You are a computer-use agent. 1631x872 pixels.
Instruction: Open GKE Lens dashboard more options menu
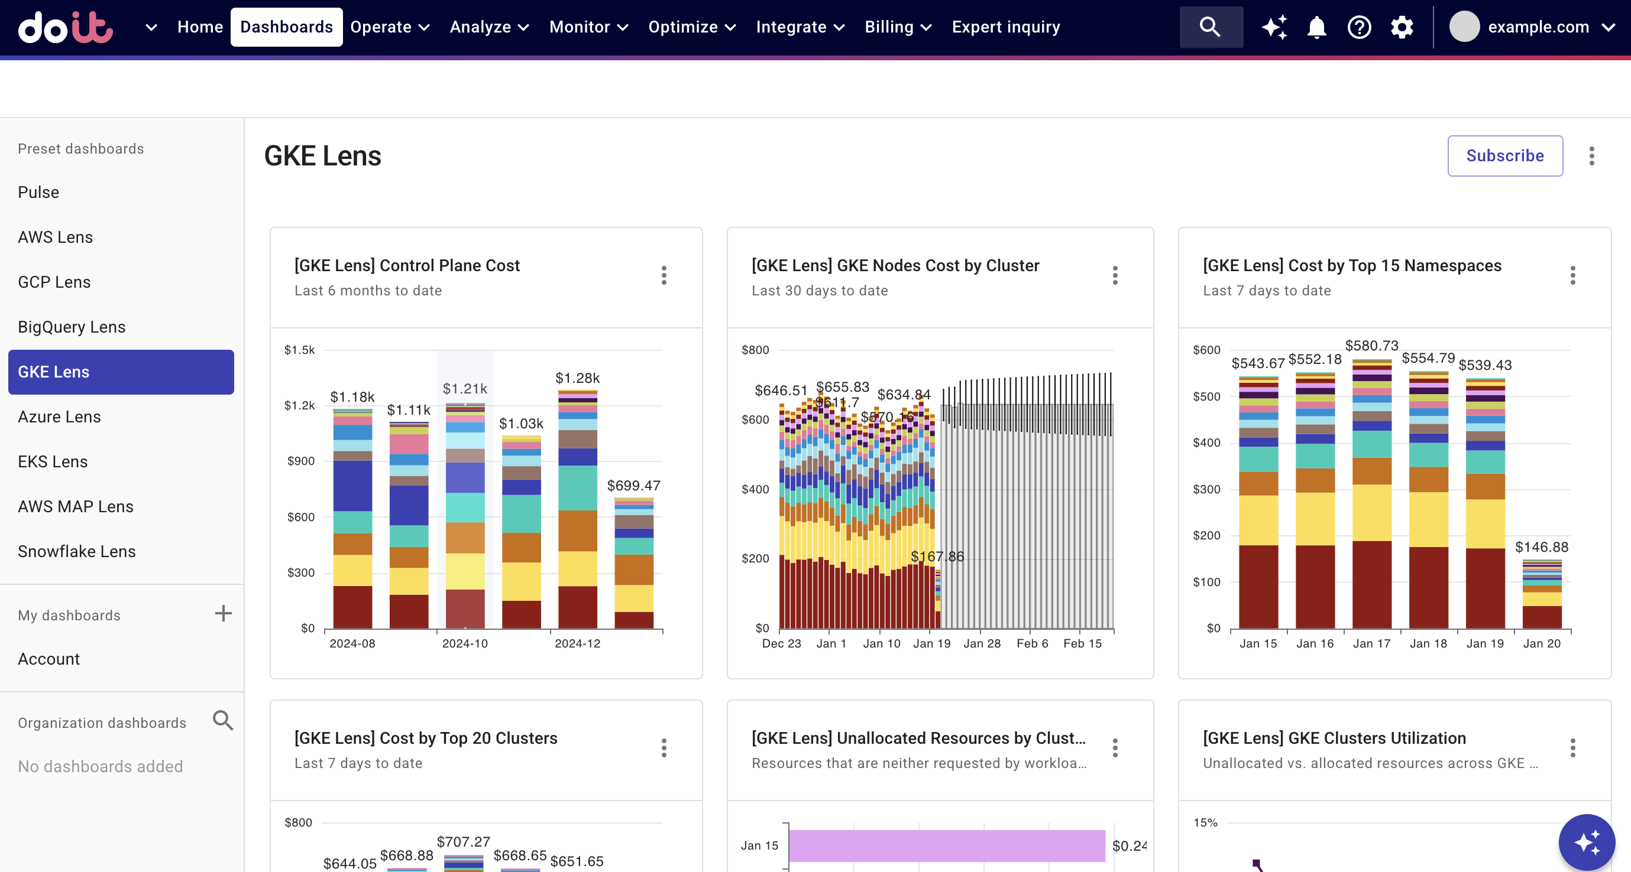click(x=1591, y=155)
